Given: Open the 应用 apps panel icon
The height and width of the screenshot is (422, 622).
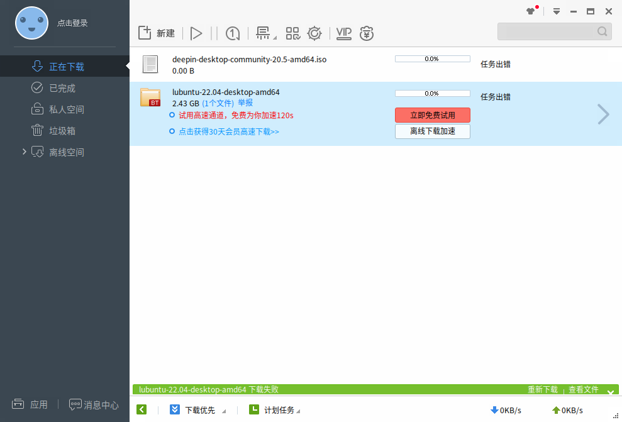Looking at the screenshot, I should (30, 404).
